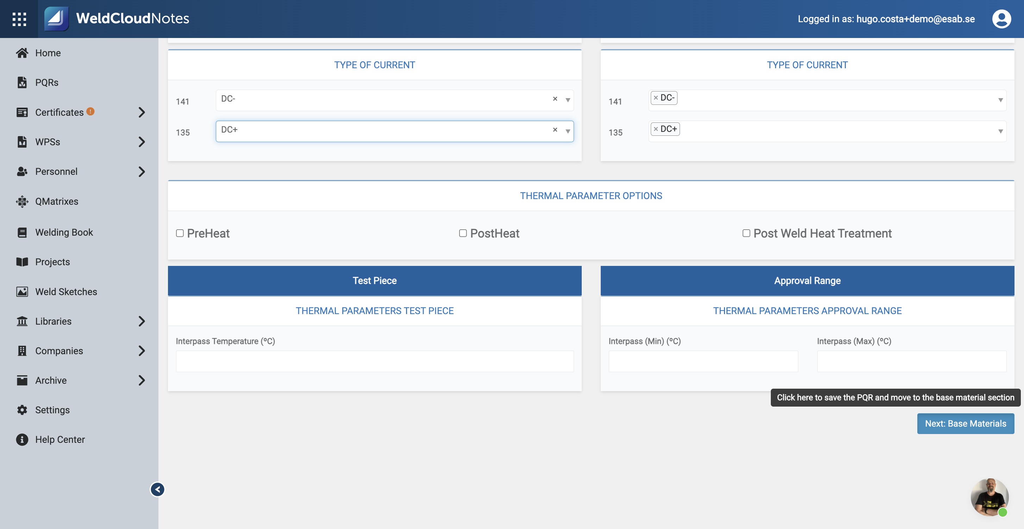1024x529 pixels.
Task: Open Approval Range 135 current dropdown arrow
Action: pos(1000,131)
